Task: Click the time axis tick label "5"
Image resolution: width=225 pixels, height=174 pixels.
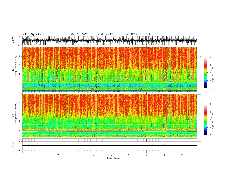Action: click(111, 155)
